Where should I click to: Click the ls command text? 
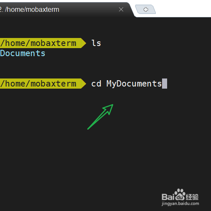pos(96,43)
